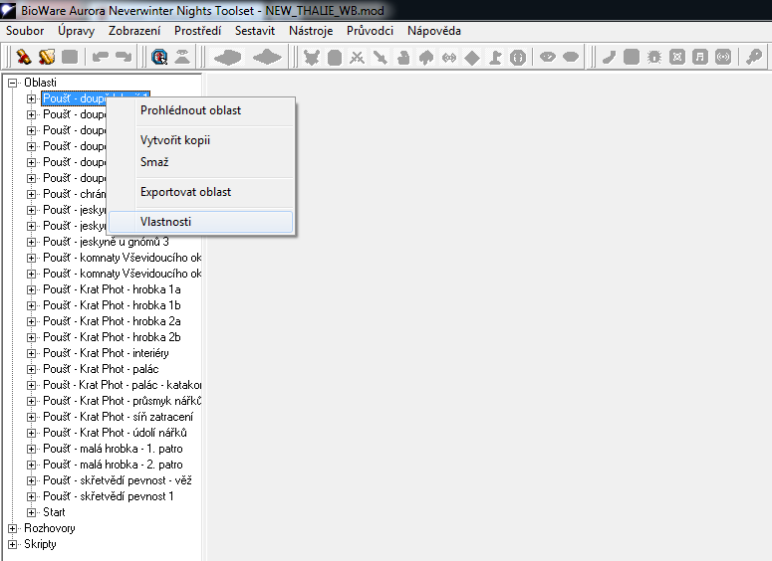The width and height of the screenshot is (772, 561).
Task: Click the eye-shaped toolbar icon
Action: point(547,57)
